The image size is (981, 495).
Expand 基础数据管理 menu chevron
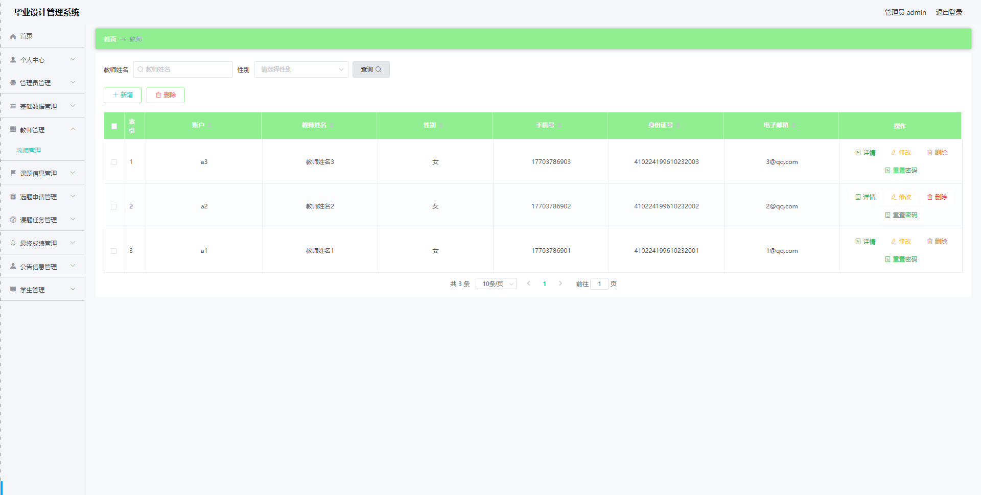[73, 106]
